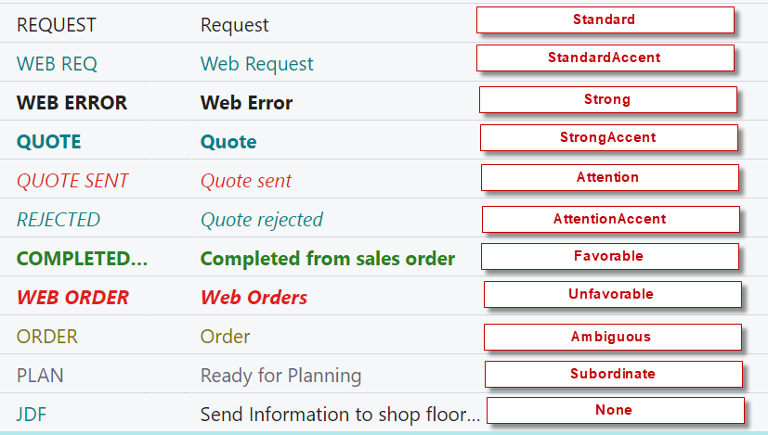This screenshot has height=435, width=768.
Task: Select the PLAN code cell
Action: [x=40, y=376]
